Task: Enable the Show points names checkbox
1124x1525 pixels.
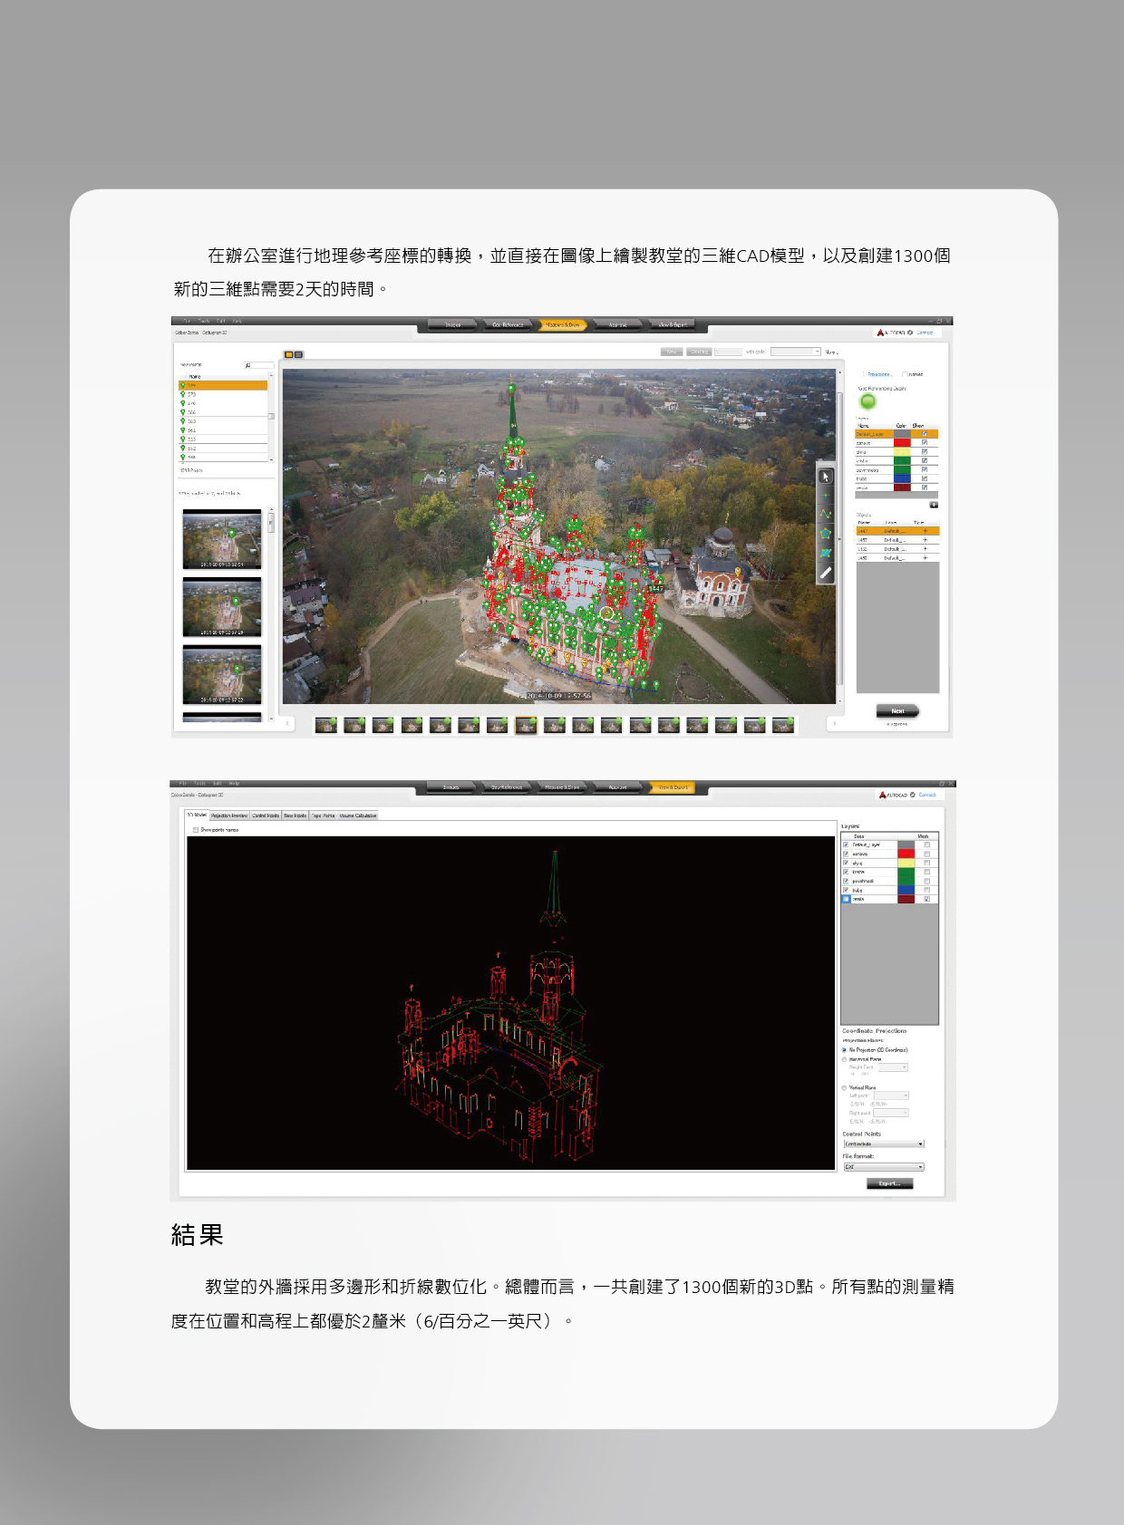Action: point(196,830)
